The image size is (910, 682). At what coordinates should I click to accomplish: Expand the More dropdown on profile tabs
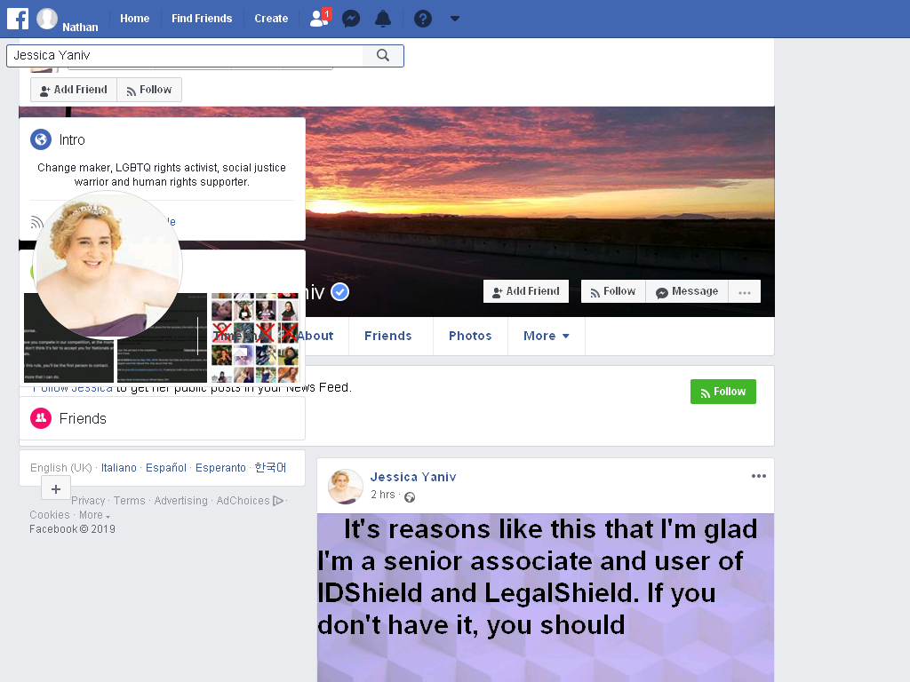coord(547,336)
